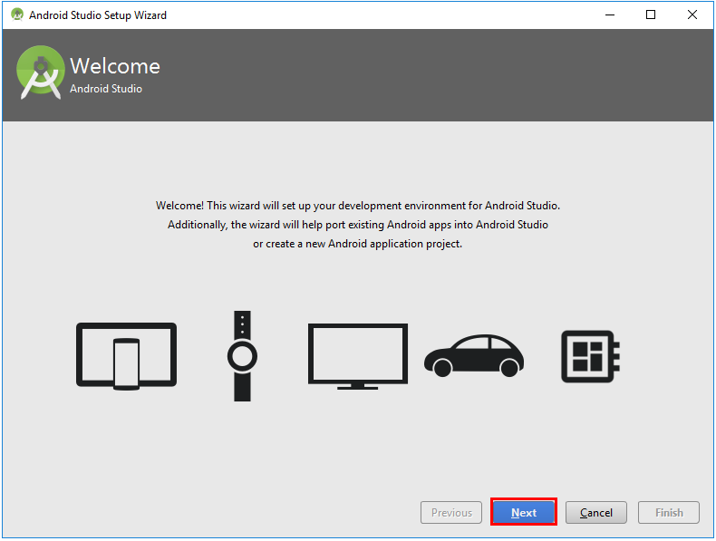The height and width of the screenshot is (541, 716).
Task: Click the small title bar app icon
Action: 17,14
